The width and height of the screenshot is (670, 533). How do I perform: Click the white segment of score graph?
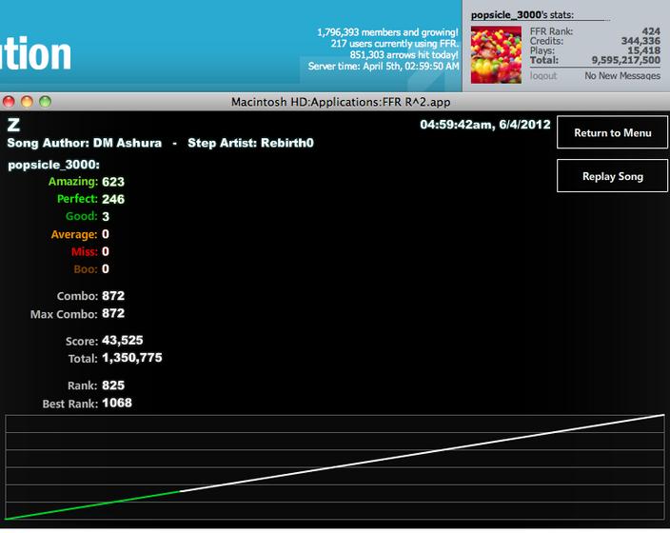423,453
